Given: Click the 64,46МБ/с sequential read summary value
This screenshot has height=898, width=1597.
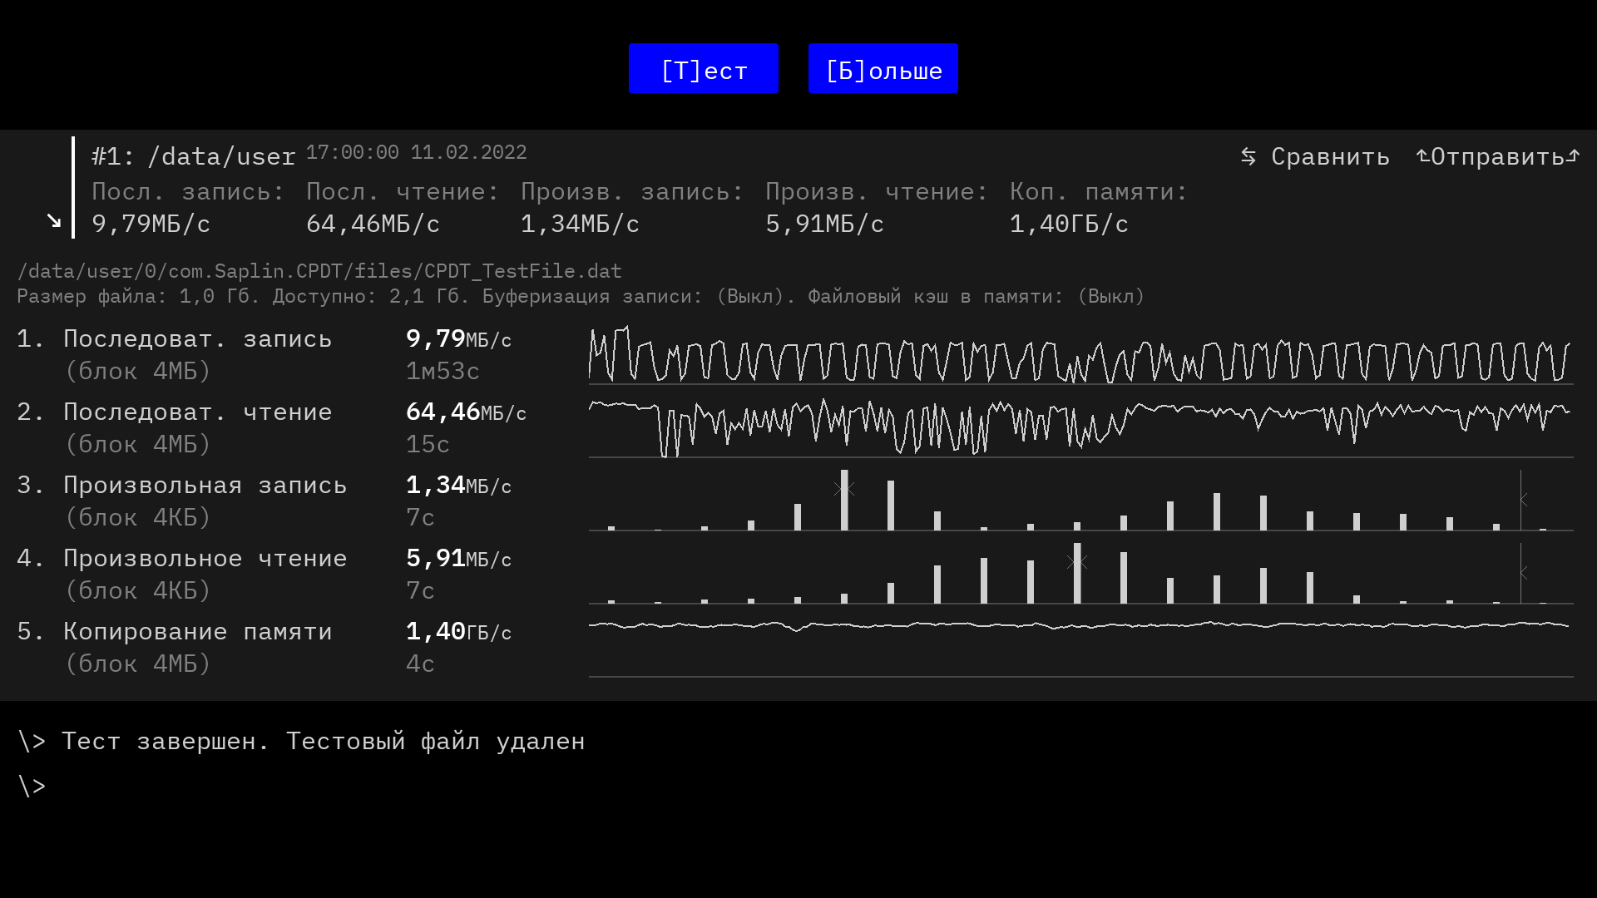Looking at the screenshot, I should [x=372, y=224].
